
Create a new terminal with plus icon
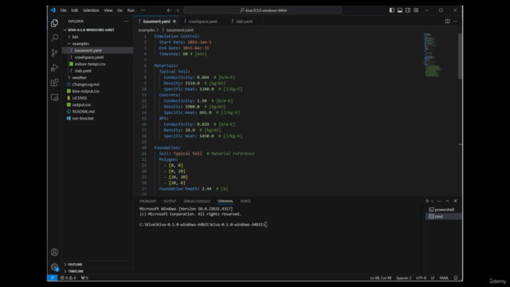coord(427,201)
